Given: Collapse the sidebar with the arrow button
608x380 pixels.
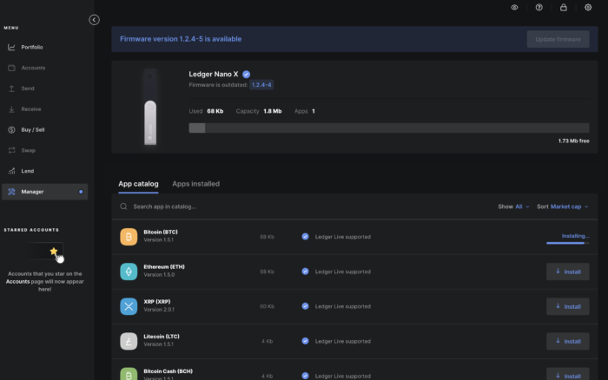Looking at the screenshot, I should point(94,20).
